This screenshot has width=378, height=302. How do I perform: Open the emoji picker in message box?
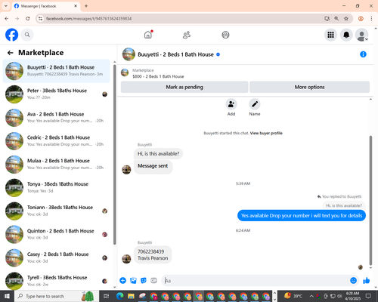click(x=354, y=280)
